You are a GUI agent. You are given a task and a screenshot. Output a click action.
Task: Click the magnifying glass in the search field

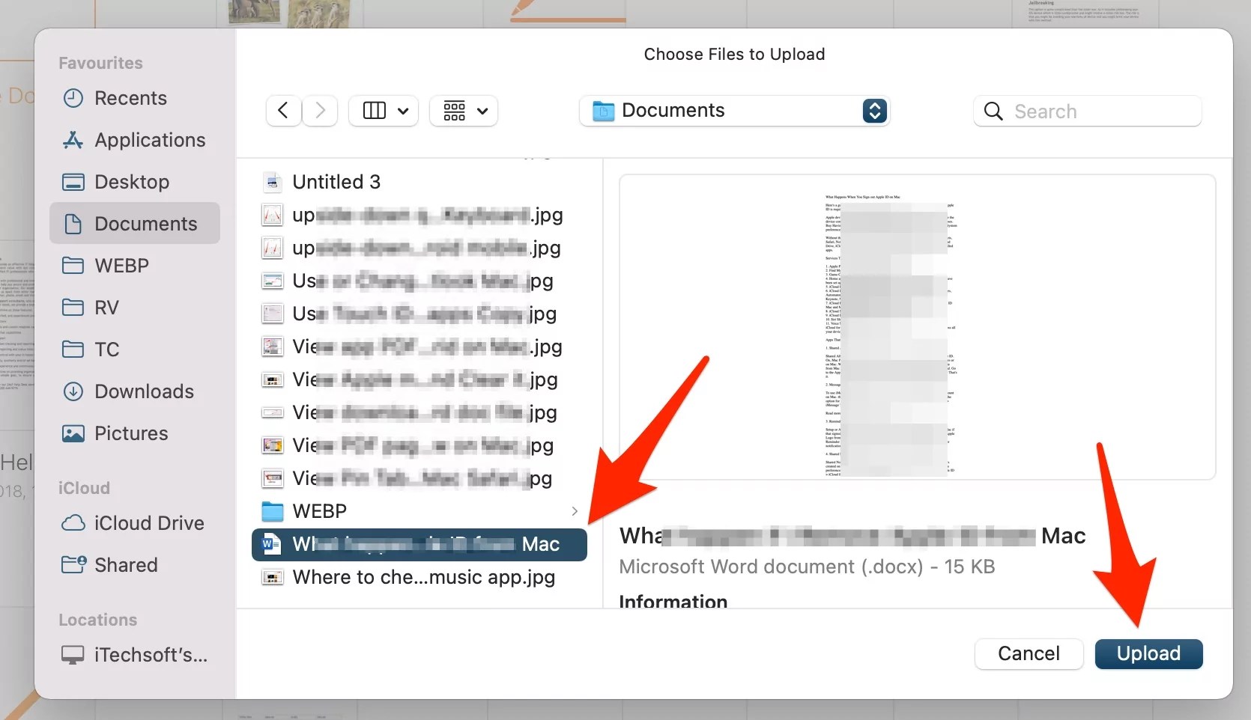[x=993, y=111]
